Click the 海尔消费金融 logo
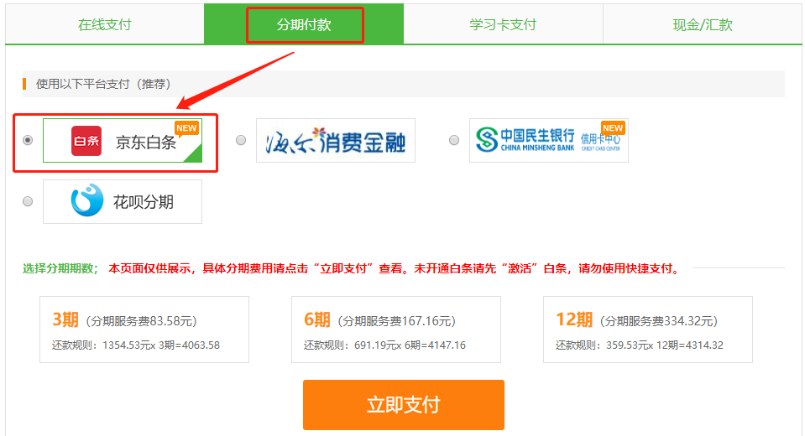 point(335,141)
